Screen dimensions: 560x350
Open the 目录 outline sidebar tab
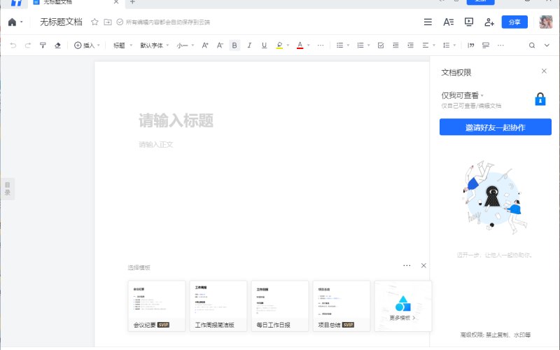tap(8, 188)
